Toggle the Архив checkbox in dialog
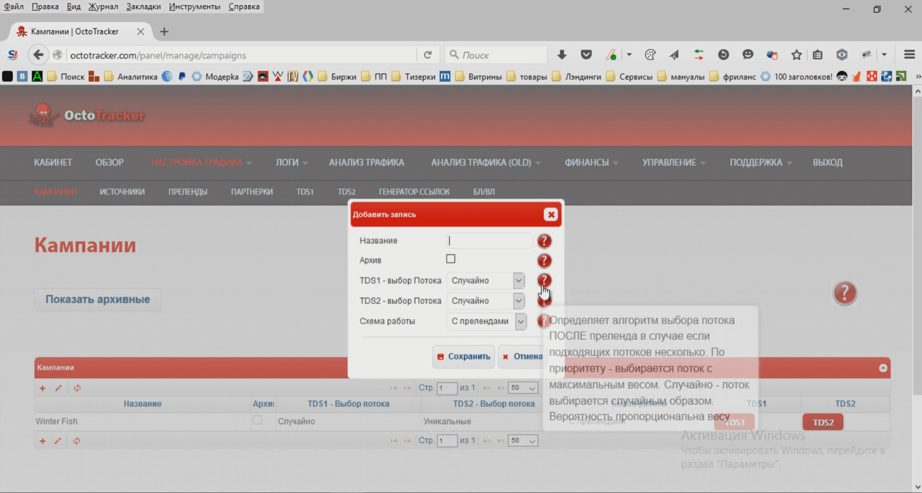Viewport: 922px width, 493px height. point(451,259)
